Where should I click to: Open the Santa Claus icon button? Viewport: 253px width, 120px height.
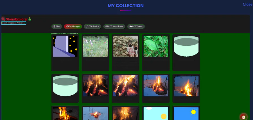(243, 117)
